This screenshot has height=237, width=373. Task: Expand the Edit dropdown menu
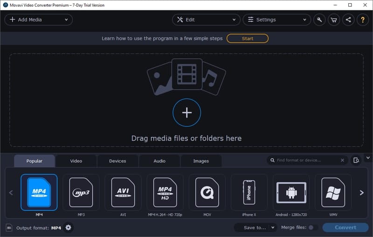206,20
